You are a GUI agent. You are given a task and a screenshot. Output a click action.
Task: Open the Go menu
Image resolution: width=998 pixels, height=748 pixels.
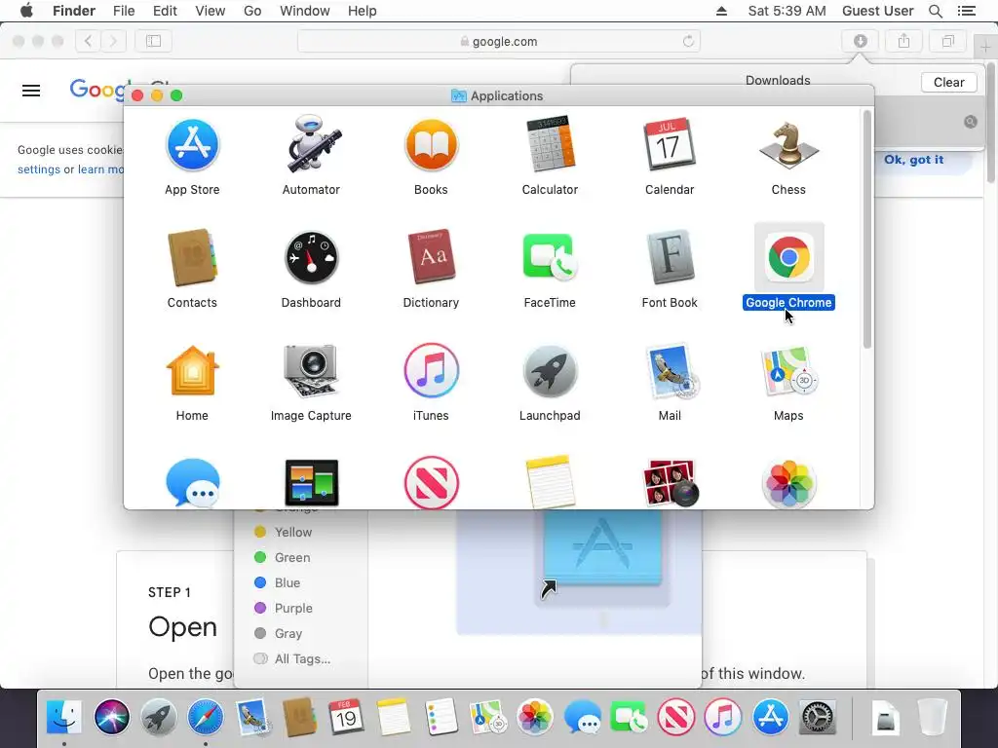click(x=252, y=11)
